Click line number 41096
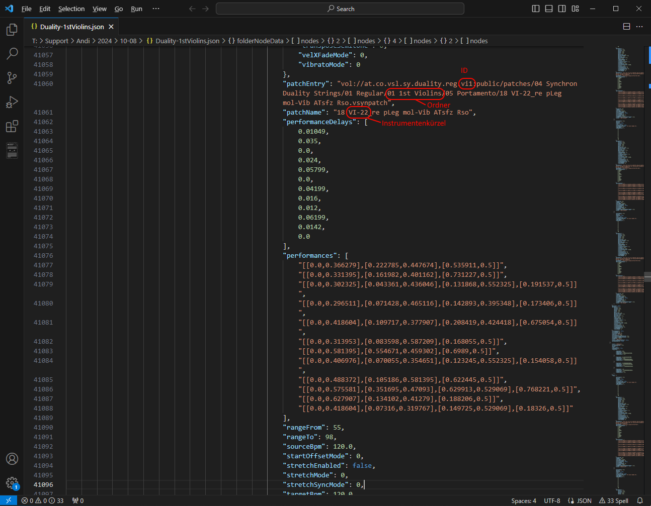Screen dimensions: 651x506 pyautogui.click(x=43, y=484)
